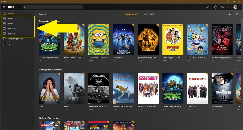Expand the PLUS section chevron
This screenshot has height=130, width=243.
click(x=9, y=44)
